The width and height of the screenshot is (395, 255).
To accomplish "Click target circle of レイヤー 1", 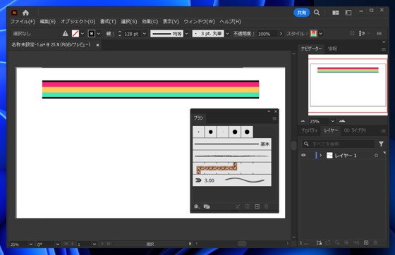I will click(x=376, y=156).
